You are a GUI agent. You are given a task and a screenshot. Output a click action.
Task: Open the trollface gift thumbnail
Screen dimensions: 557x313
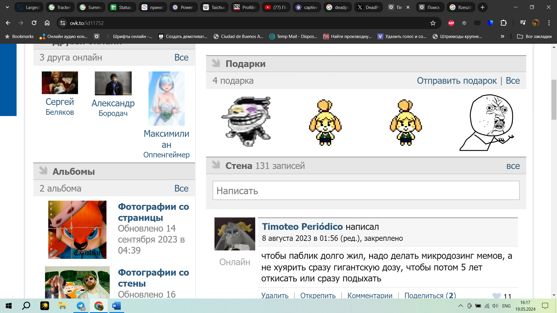point(246,121)
